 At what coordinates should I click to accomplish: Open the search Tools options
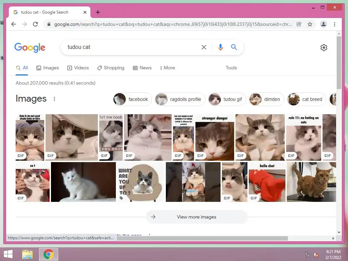pyautogui.click(x=231, y=68)
